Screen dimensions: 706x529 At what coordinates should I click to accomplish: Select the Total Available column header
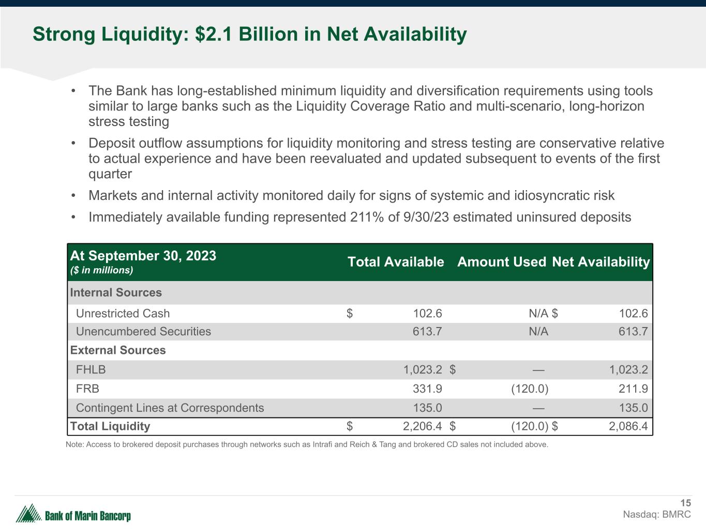395,262
